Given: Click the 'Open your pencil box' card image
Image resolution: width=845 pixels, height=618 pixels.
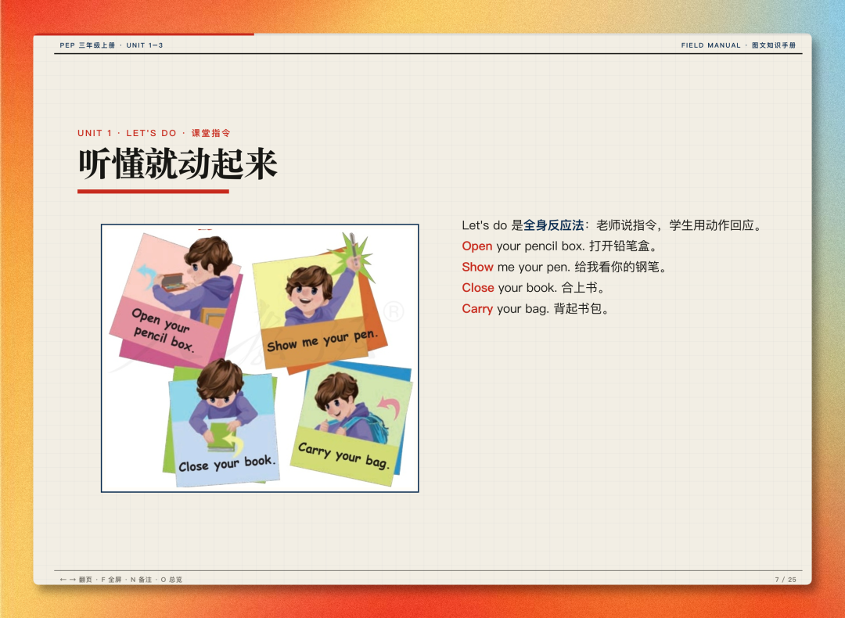Looking at the screenshot, I should point(177,300).
